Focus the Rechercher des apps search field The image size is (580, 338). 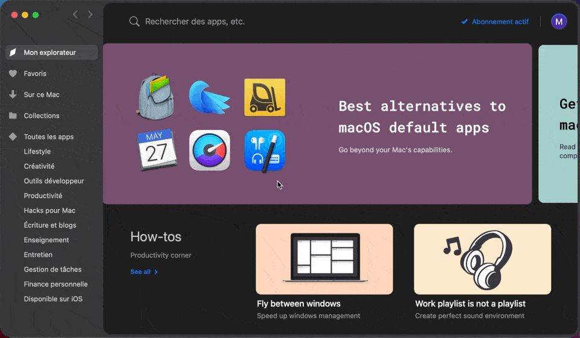pos(195,22)
